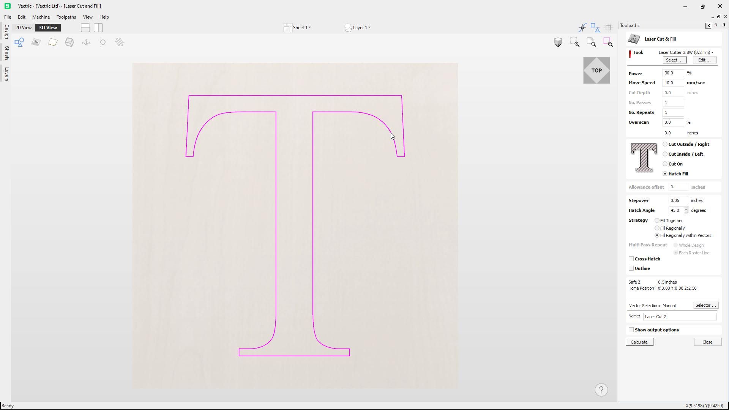
Task: Select Cut Outside / Right option
Action: tap(665, 144)
